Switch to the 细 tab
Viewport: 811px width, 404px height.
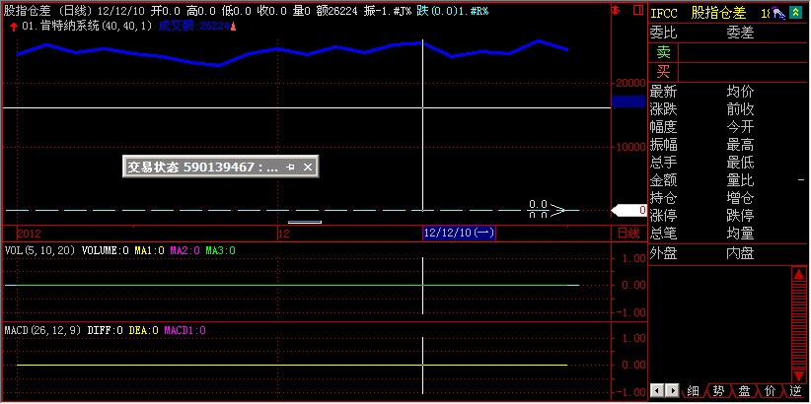693,391
